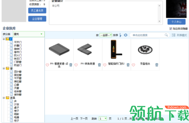The image size is (189, 123).
Task: Favorite the 茶盘组合 item with its heart icon
Action: (x=133, y=65)
